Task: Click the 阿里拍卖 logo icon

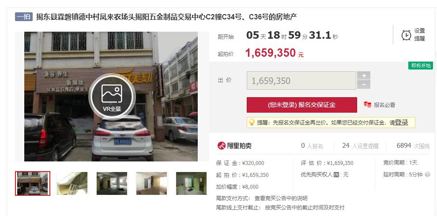Action: click(x=222, y=146)
